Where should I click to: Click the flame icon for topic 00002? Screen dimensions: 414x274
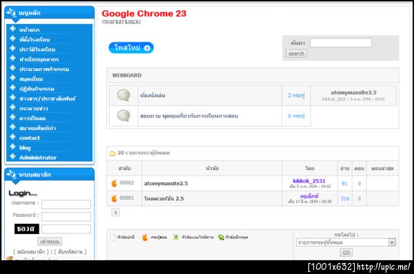[x=114, y=183]
